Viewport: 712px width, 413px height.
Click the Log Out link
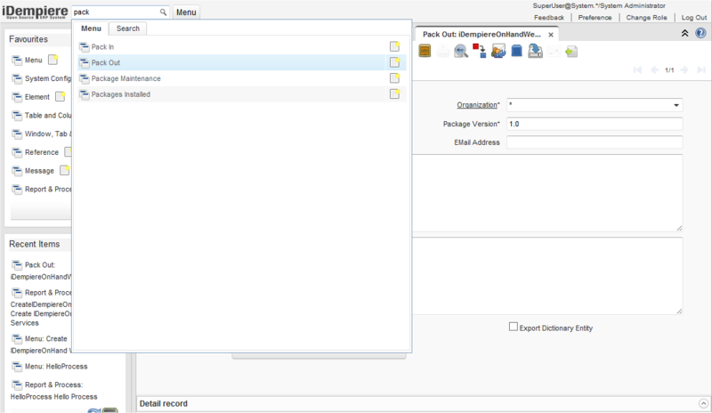(694, 18)
